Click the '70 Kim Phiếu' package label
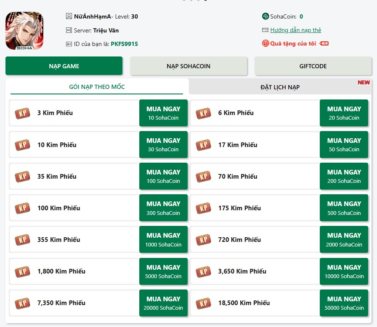The height and width of the screenshot is (327, 377). pos(238,176)
